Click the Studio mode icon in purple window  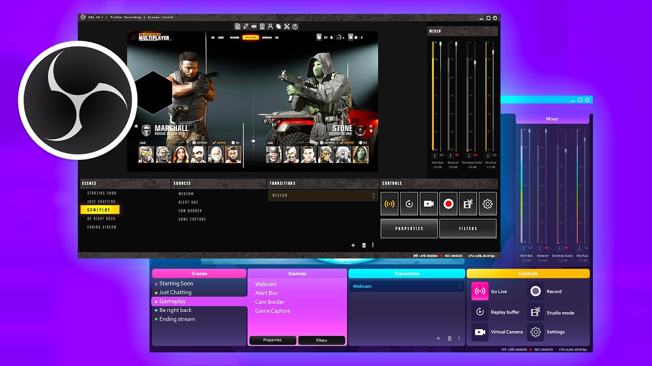pos(535,312)
